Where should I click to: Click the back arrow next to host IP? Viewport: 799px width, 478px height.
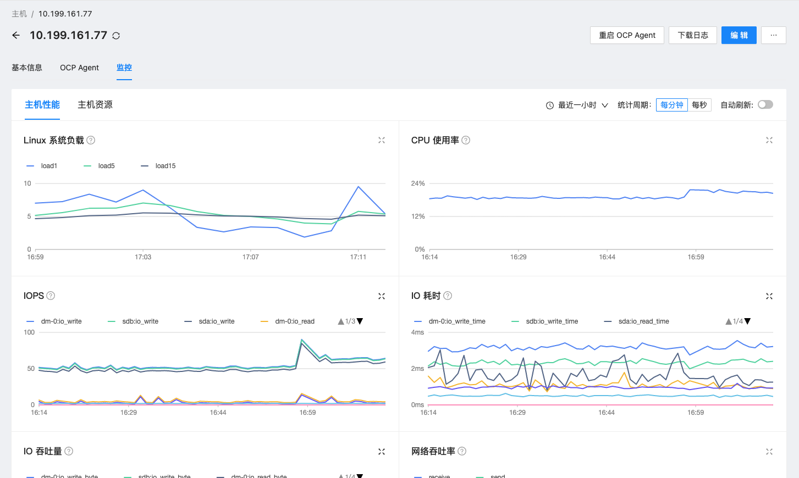click(16, 35)
